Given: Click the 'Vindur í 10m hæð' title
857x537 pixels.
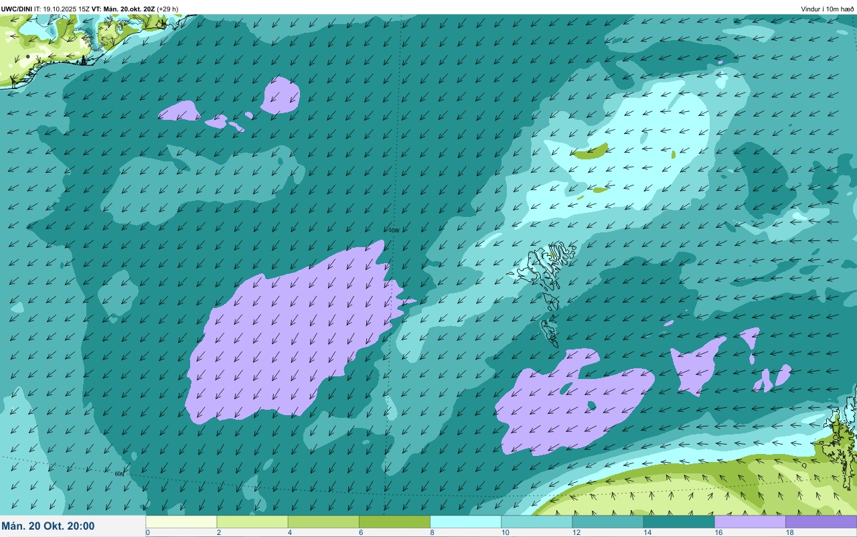Looking at the screenshot, I should [x=828, y=9].
